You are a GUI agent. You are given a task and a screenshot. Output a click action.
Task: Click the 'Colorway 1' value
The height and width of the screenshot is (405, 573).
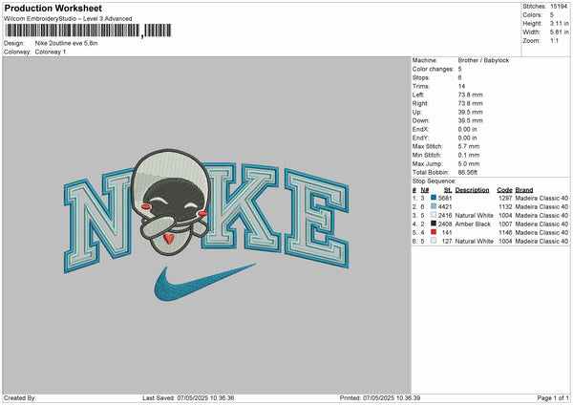pyautogui.click(x=51, y=52)
